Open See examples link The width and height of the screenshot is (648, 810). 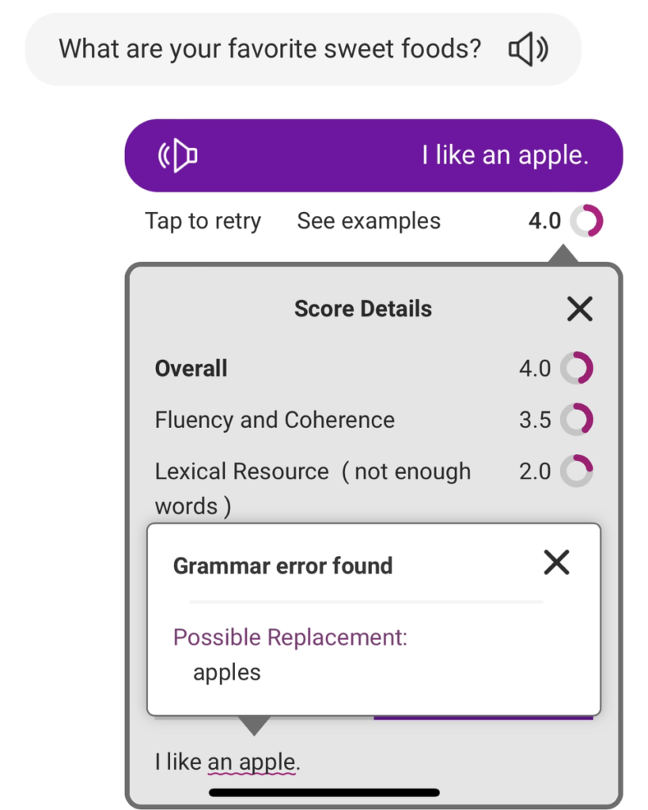click(x=369, y=221)
